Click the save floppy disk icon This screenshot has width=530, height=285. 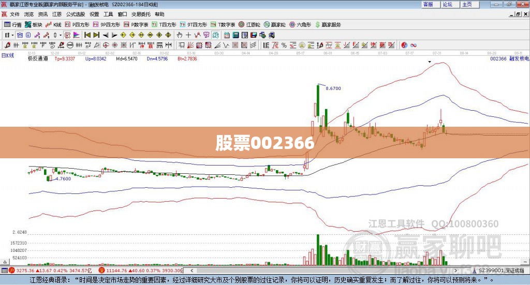pos(254,35)
